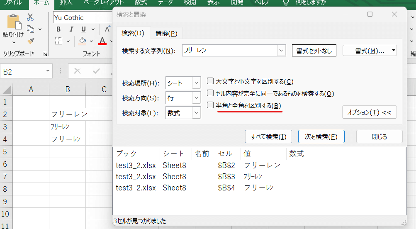The width and height of the screenshot is (416, 229).
Task: Apply the red Font Color
Action: click(x=102, y=41)
